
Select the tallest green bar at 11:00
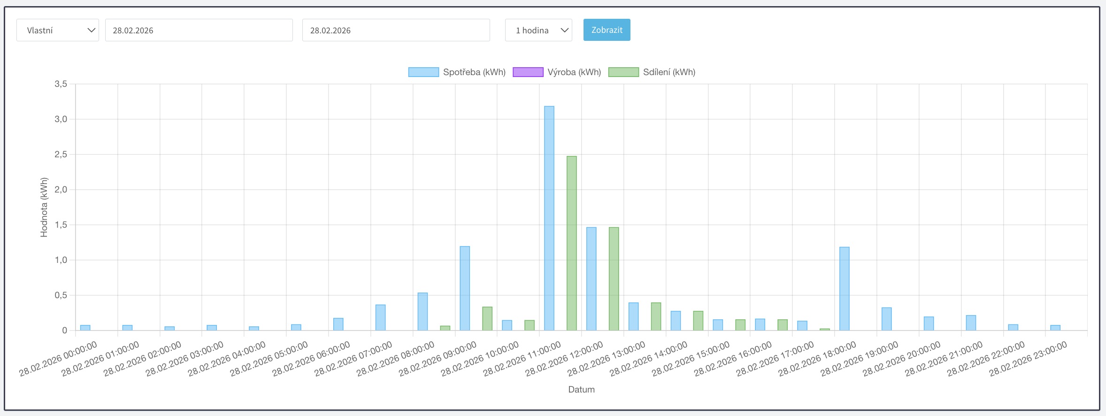pyautogui.click(x=571, y=243)
